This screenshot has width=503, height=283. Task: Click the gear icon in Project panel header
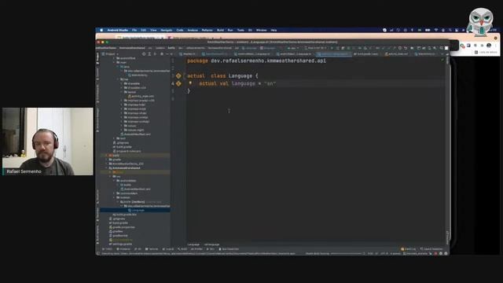162,54
